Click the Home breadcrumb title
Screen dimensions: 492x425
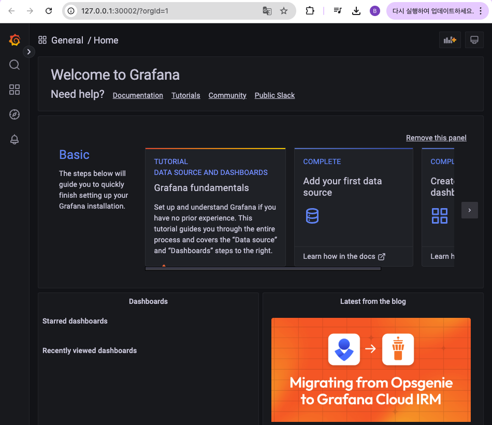106,40
